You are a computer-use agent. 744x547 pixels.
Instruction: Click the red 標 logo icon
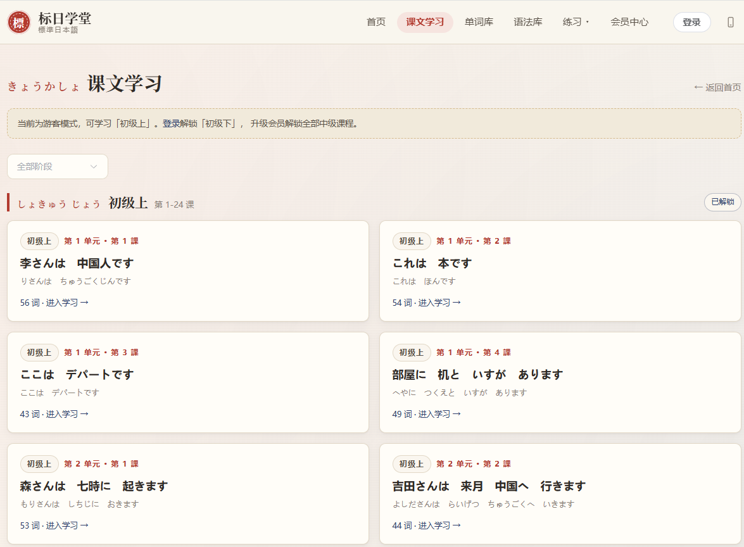(19, 22)
